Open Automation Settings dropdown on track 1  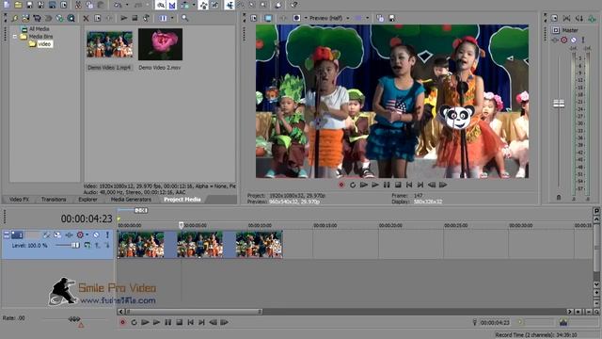coord(87,234)
